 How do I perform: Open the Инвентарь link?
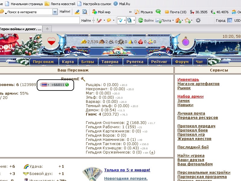pos(188,80)
